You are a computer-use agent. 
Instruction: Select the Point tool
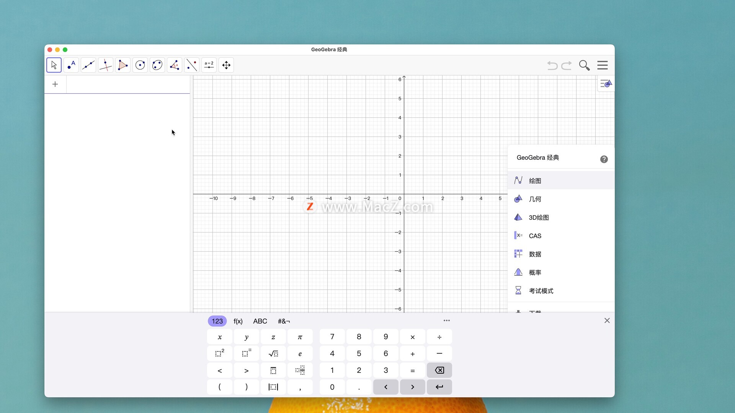(x=71, y=65)
